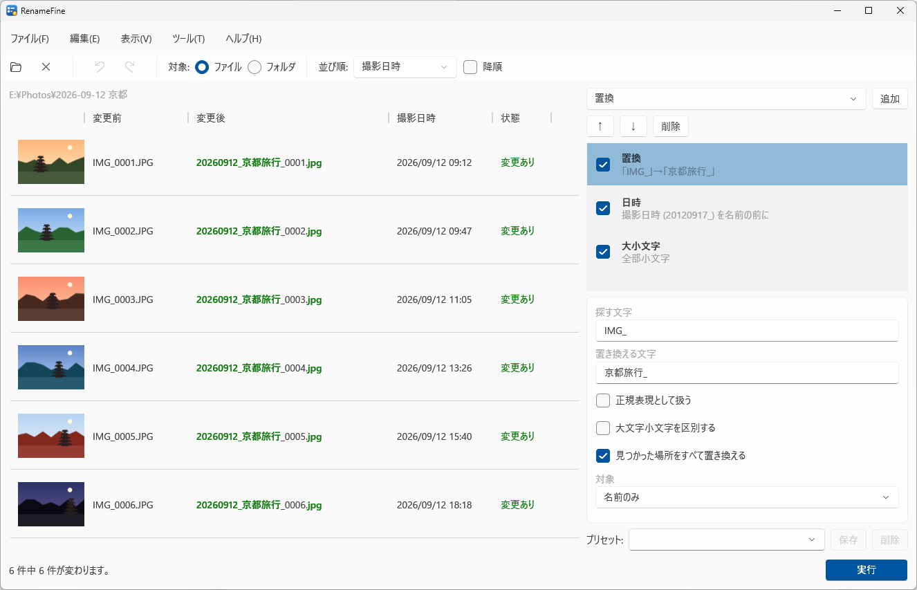Image resolution: width=917 pixels, height=590 pixels.
Task: Open the ヘルプ(H) menu
Action: tap(243, 39)
